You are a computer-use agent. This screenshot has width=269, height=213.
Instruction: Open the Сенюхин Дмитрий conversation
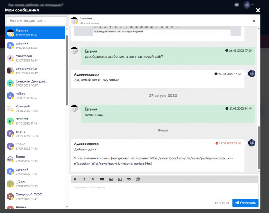coord(35,83)
